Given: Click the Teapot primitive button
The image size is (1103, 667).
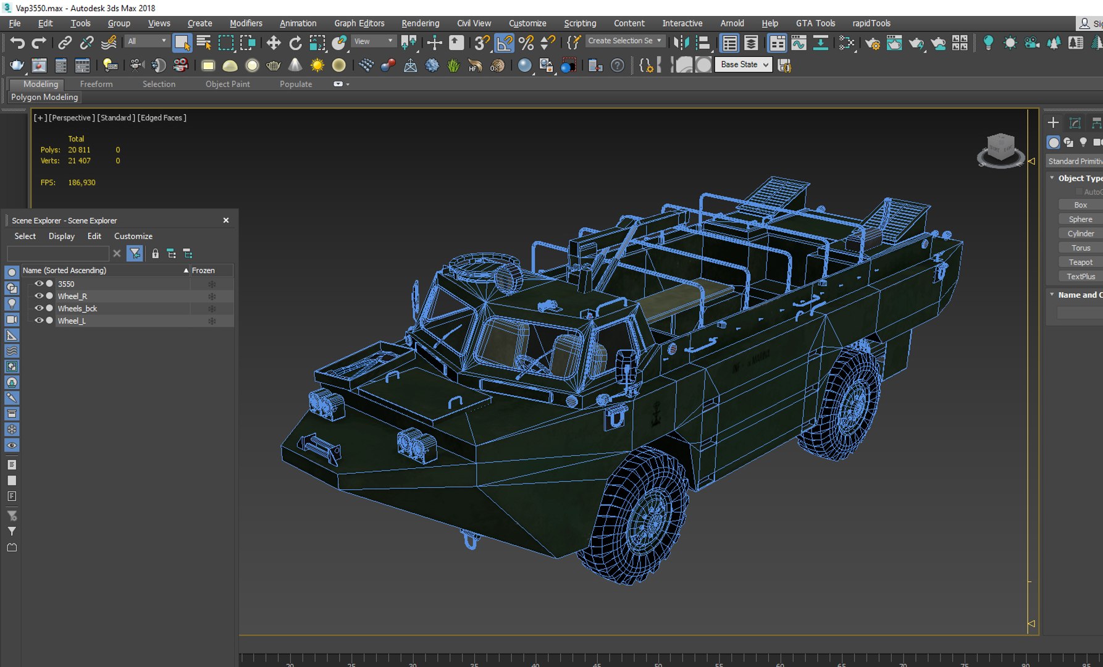Looking at the screenshot, I should click(x=1081, y=262).
